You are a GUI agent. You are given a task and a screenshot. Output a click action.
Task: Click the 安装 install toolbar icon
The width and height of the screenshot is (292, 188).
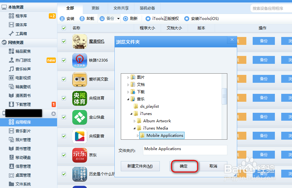click(x=67, y=18)
